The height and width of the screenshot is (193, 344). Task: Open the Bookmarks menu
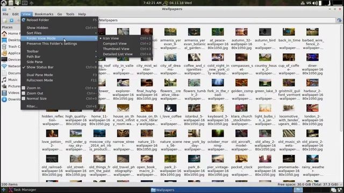(44, 14)
